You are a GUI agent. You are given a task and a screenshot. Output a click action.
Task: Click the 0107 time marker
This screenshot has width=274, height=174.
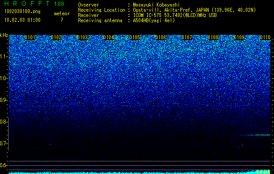[187, 37]
